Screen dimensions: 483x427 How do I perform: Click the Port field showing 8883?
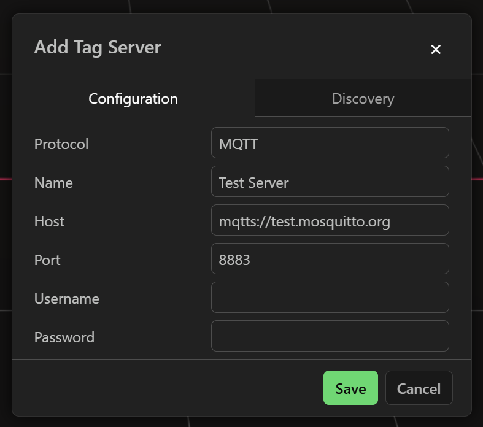(330, 259)
